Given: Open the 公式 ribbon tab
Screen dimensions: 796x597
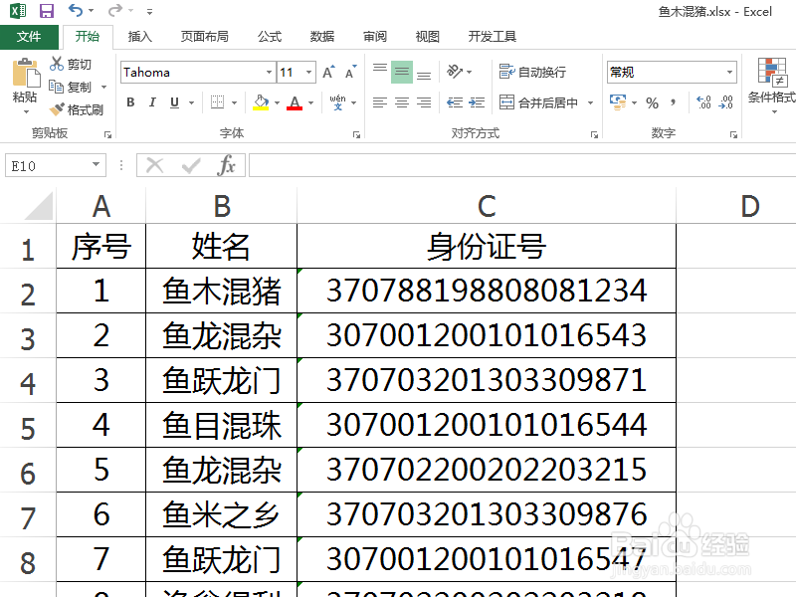Looking at the screenshot, I should [x=270, y=37].
